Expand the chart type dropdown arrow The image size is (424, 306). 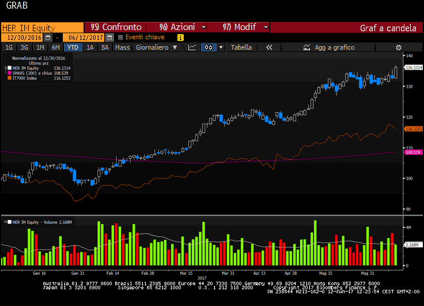221,47
